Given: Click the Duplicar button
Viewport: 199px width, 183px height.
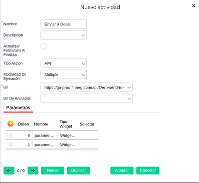Looking at the screenshot, I should pyautogui.click(x=79, y=170).
